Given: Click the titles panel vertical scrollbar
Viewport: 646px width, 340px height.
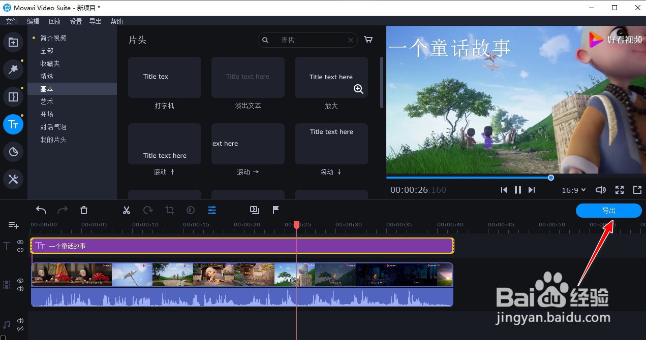Looking at the screenshot, I should [x=382, y=82].
